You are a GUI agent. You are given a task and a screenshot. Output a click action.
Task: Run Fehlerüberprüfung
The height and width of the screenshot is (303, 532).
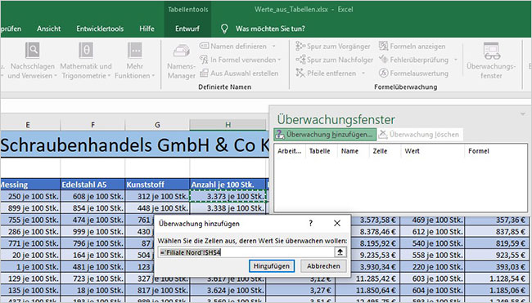click(414, 60)
